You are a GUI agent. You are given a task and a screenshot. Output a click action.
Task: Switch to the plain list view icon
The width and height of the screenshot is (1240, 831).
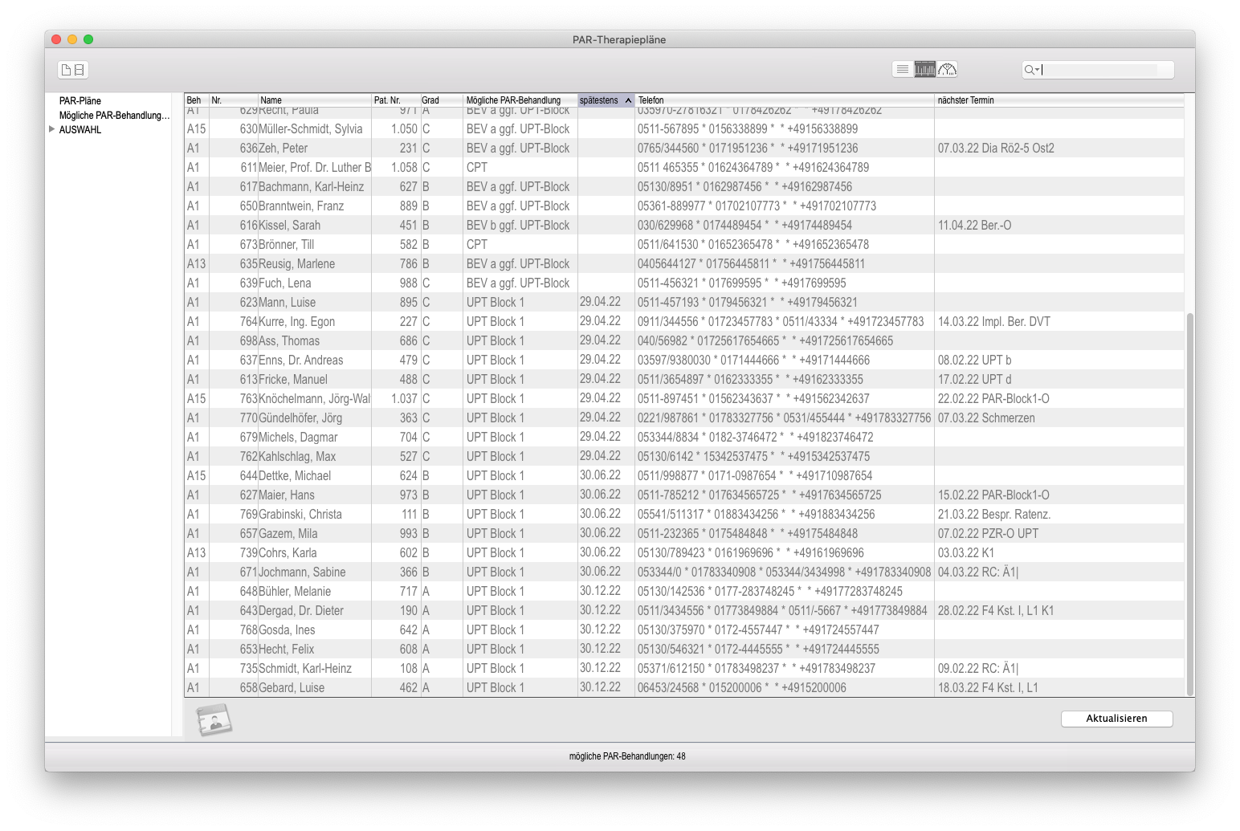pyautogui.click(x=903, y=70)
